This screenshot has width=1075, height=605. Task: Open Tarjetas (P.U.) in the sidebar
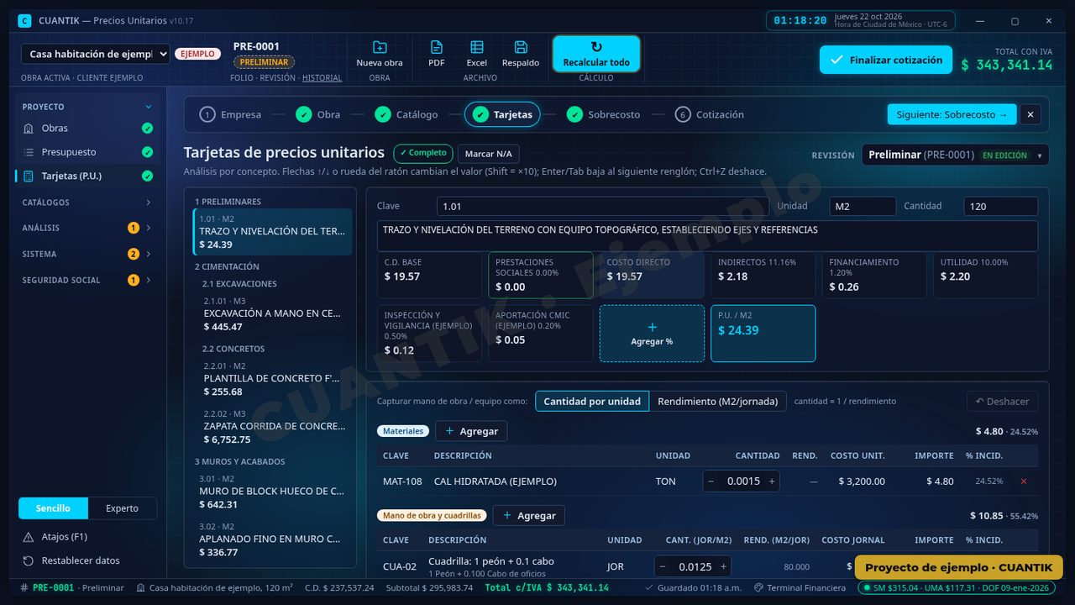tap(87, 176)
